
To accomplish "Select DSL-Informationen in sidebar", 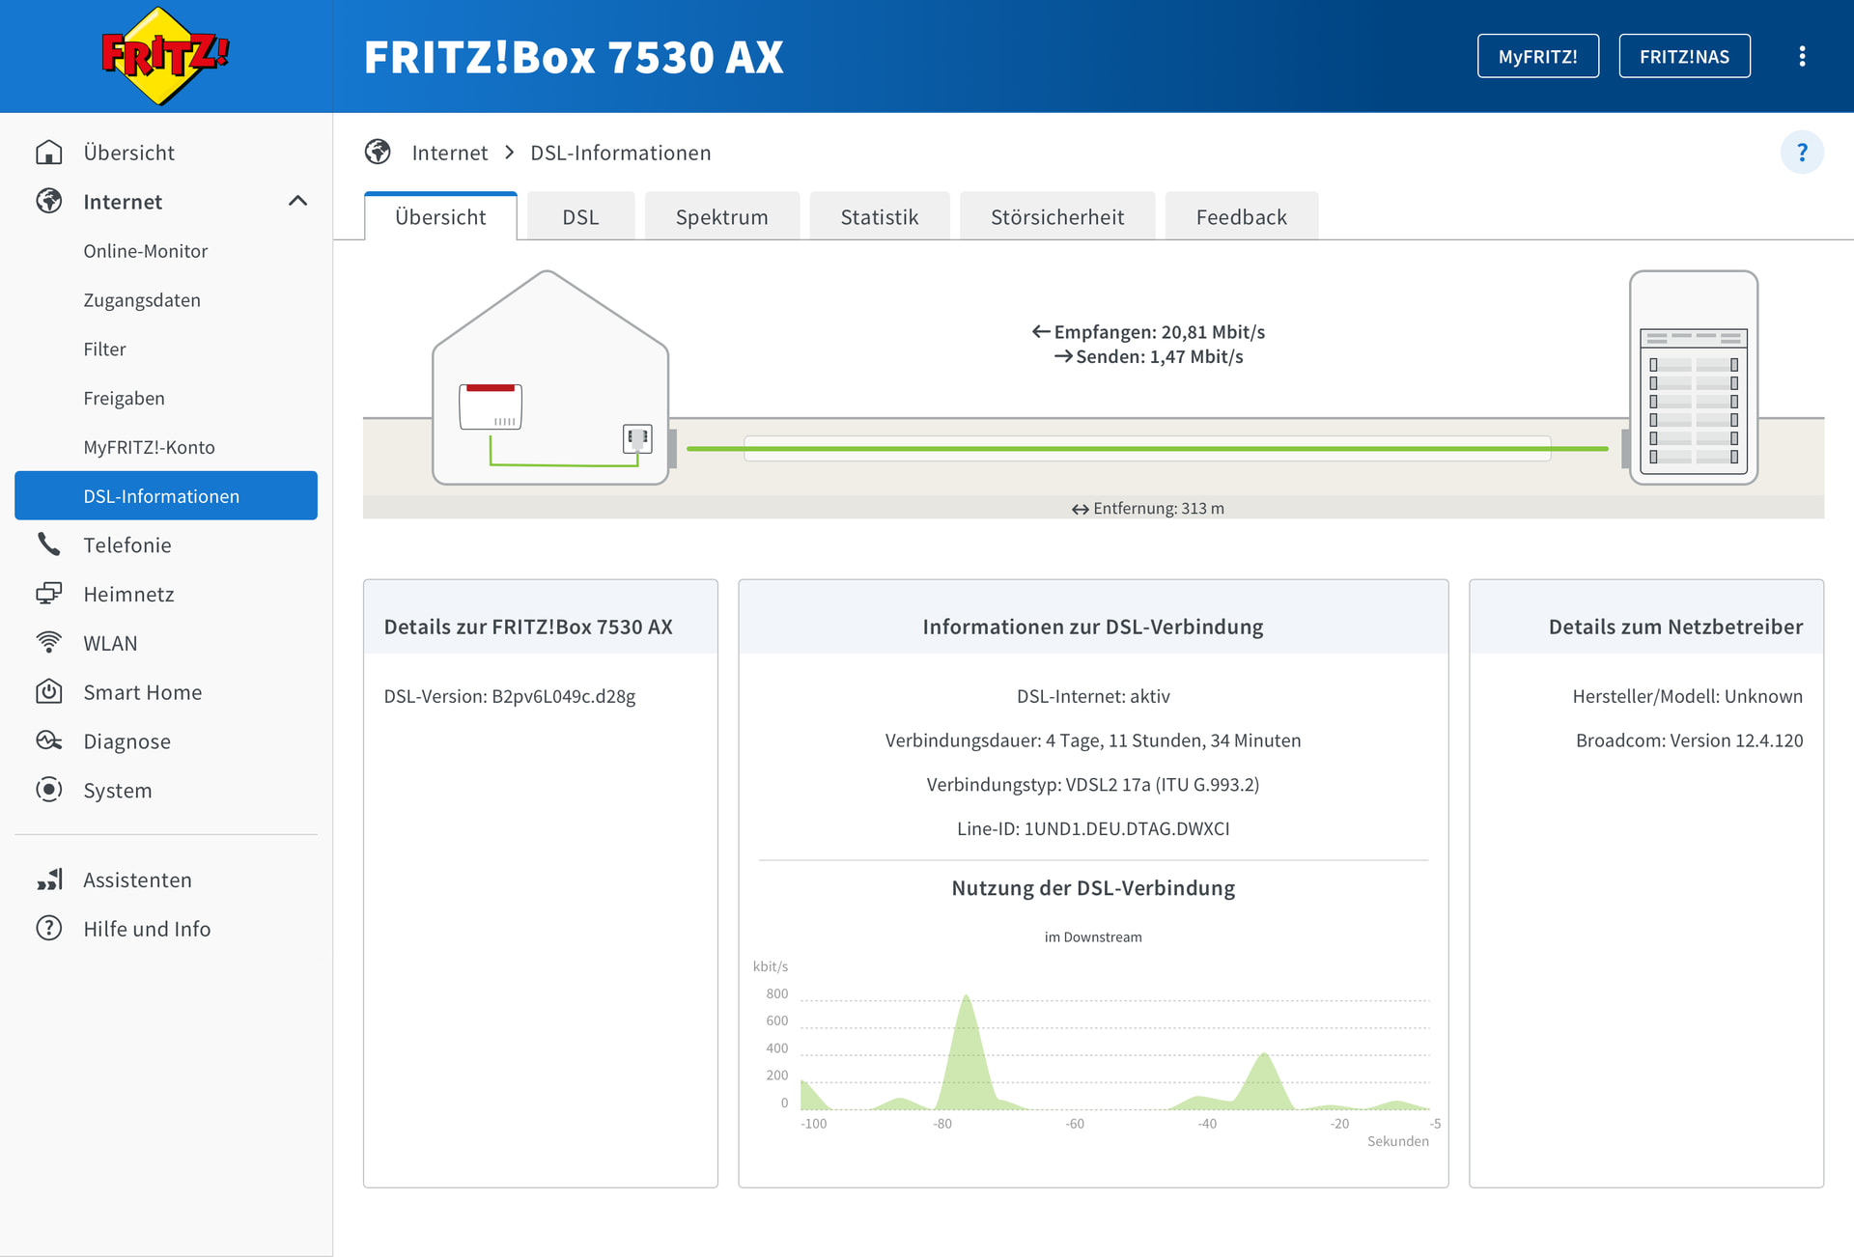I will tap(166, 495).
